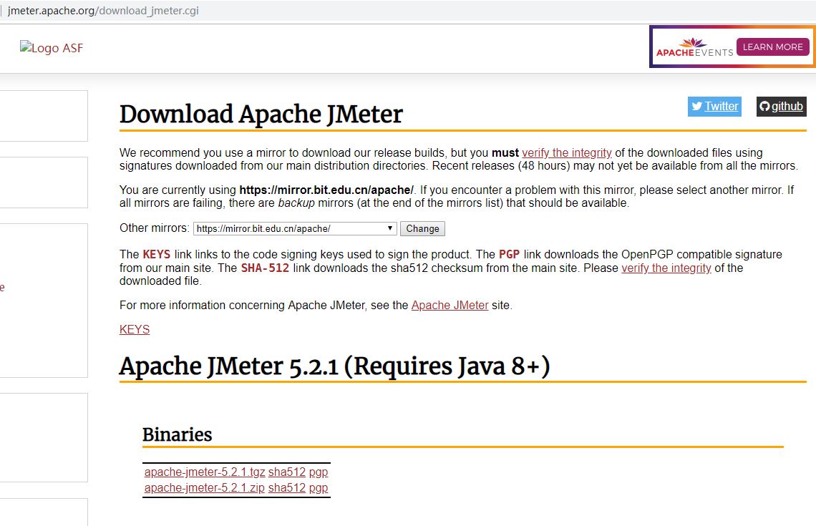Expand the Other mirrors dropdown

[x=295, y=228]
